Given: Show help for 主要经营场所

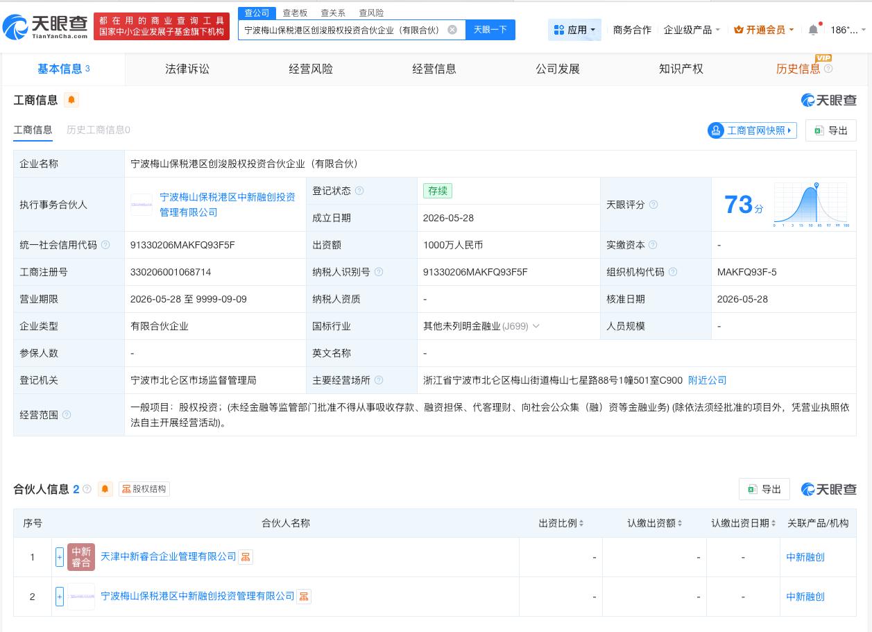Looking at the screenshot, I should 379,380.
